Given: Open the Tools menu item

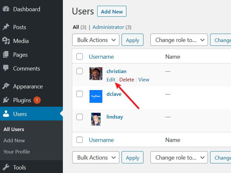Looking at the screenshot, I should tap(20, 168).
